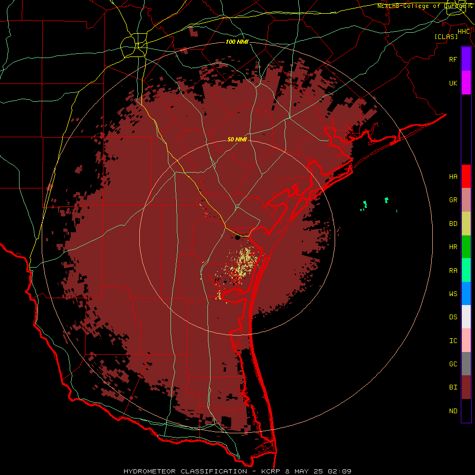Click the HR legend label

(x=453, y=247)
